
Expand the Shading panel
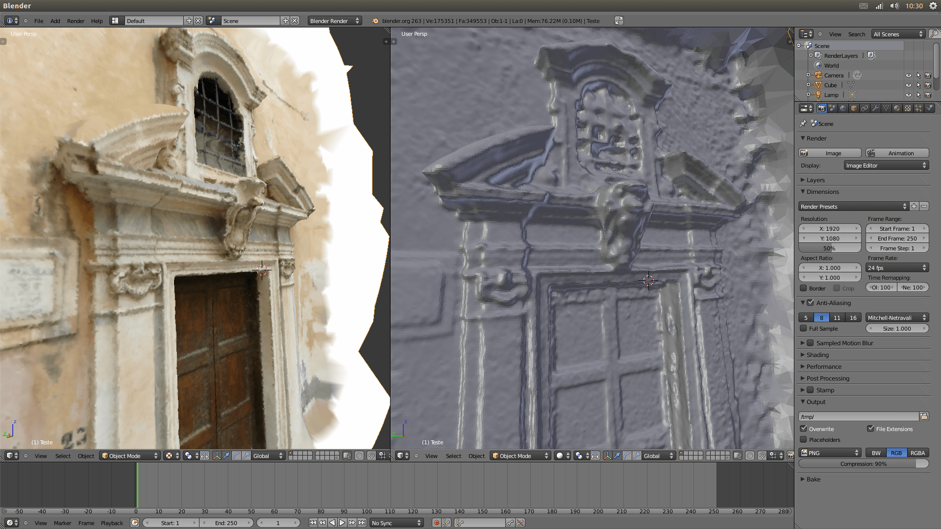tap(817, 355)
